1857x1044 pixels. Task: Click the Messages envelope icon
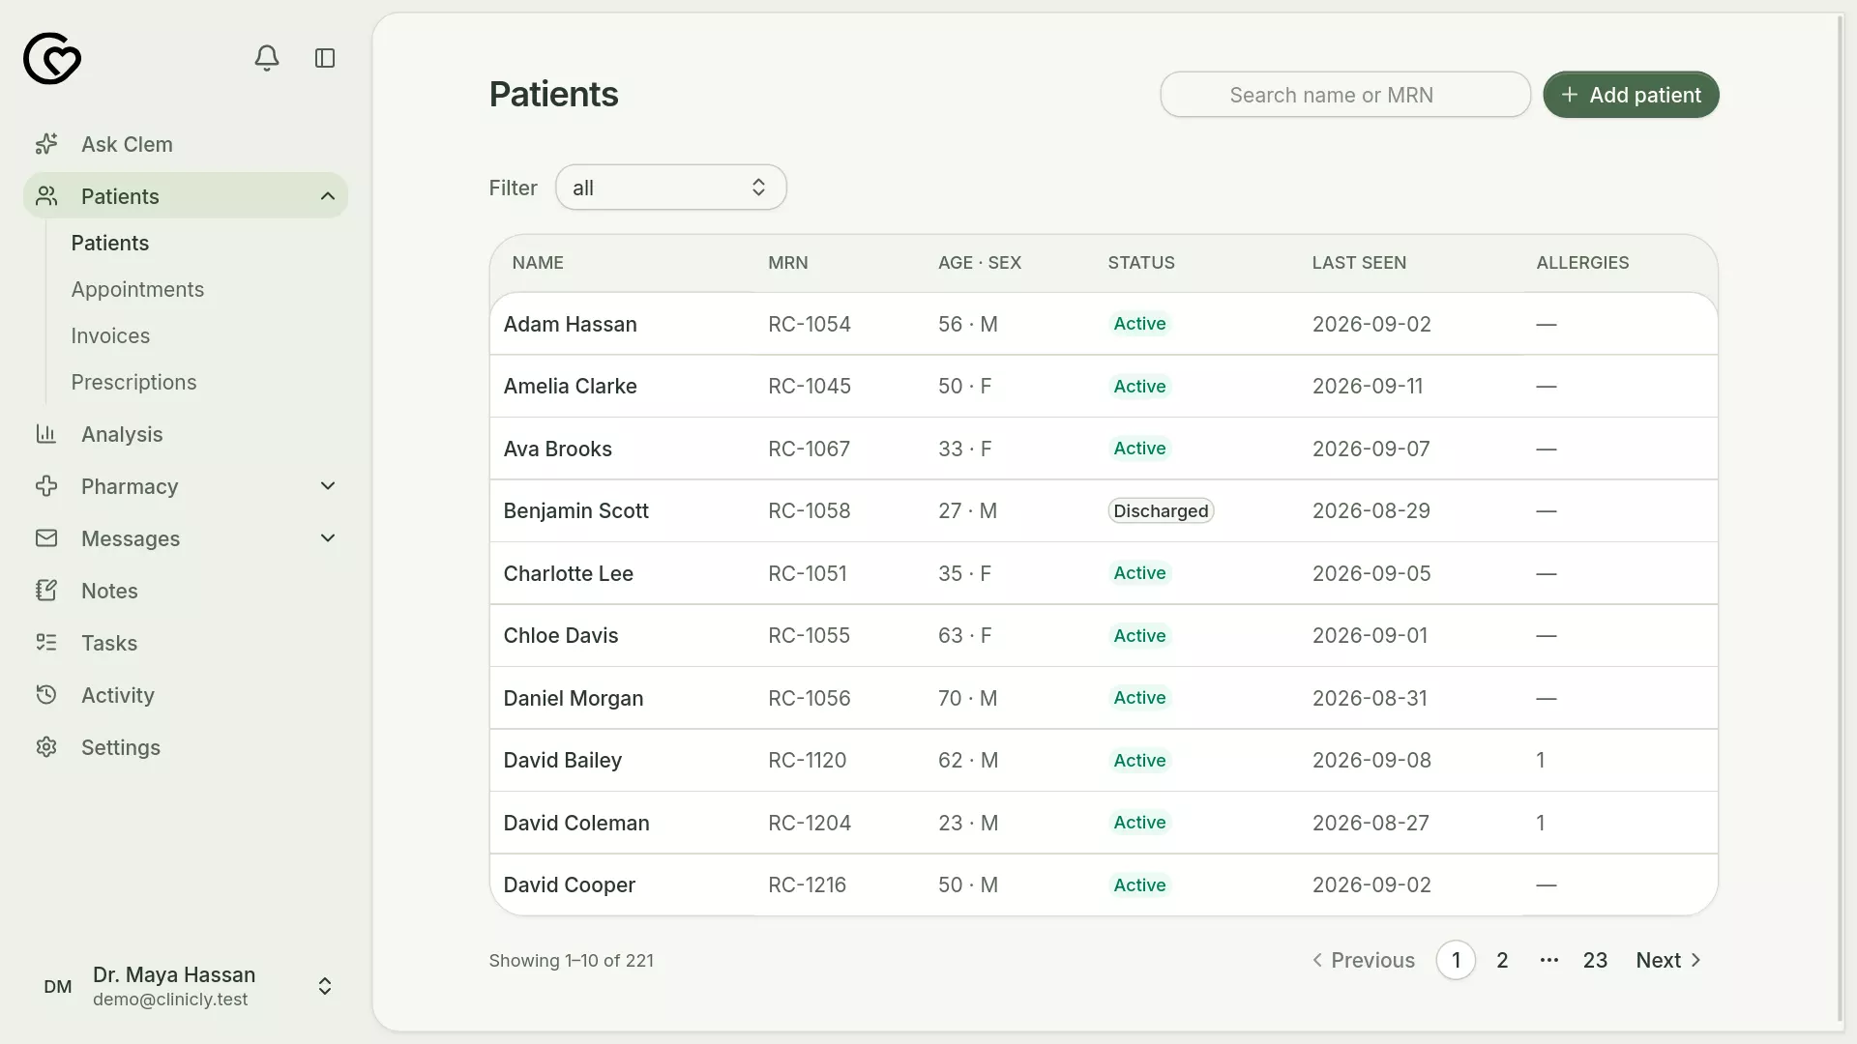pos(46,538)
